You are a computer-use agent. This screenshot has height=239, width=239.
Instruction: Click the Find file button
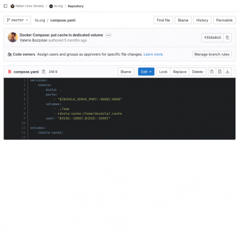point(163,20)
